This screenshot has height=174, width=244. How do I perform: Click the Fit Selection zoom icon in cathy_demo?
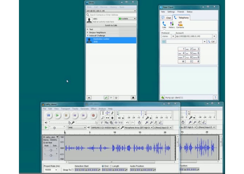click(x=156, y=123)
